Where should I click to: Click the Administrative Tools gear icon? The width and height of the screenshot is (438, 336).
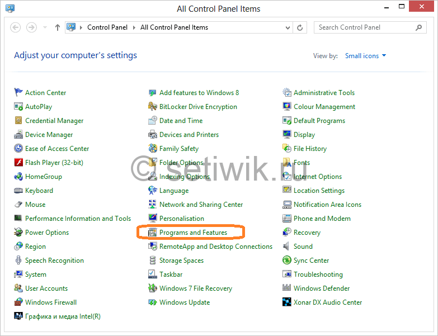coord(287,92)
